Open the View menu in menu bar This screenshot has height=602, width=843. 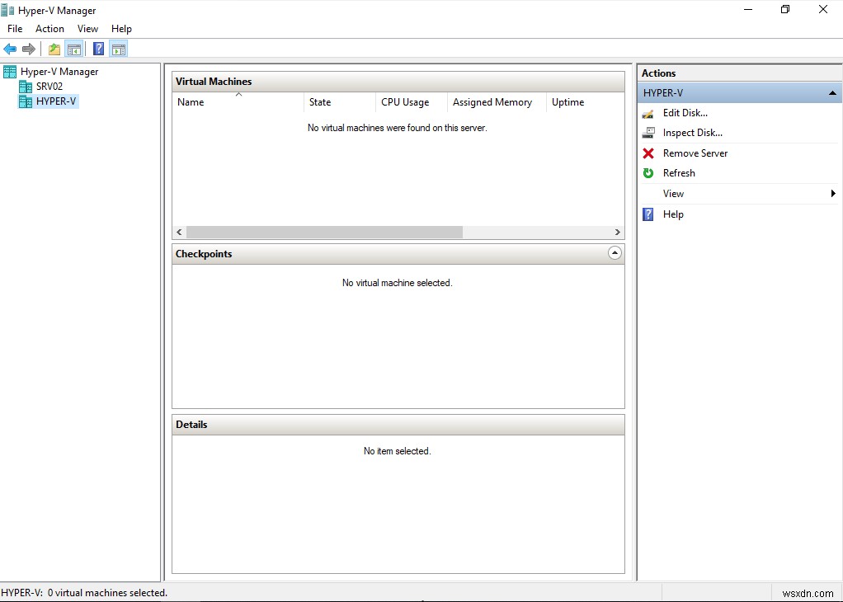(87, 29)
